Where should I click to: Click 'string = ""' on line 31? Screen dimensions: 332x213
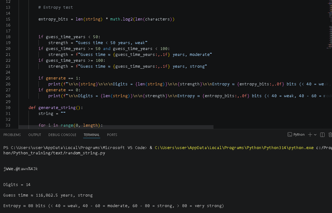point(52,114)
